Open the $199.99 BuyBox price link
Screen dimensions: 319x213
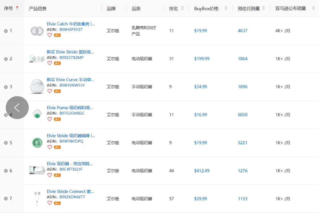pyautogui.click(x=202, y=59)
